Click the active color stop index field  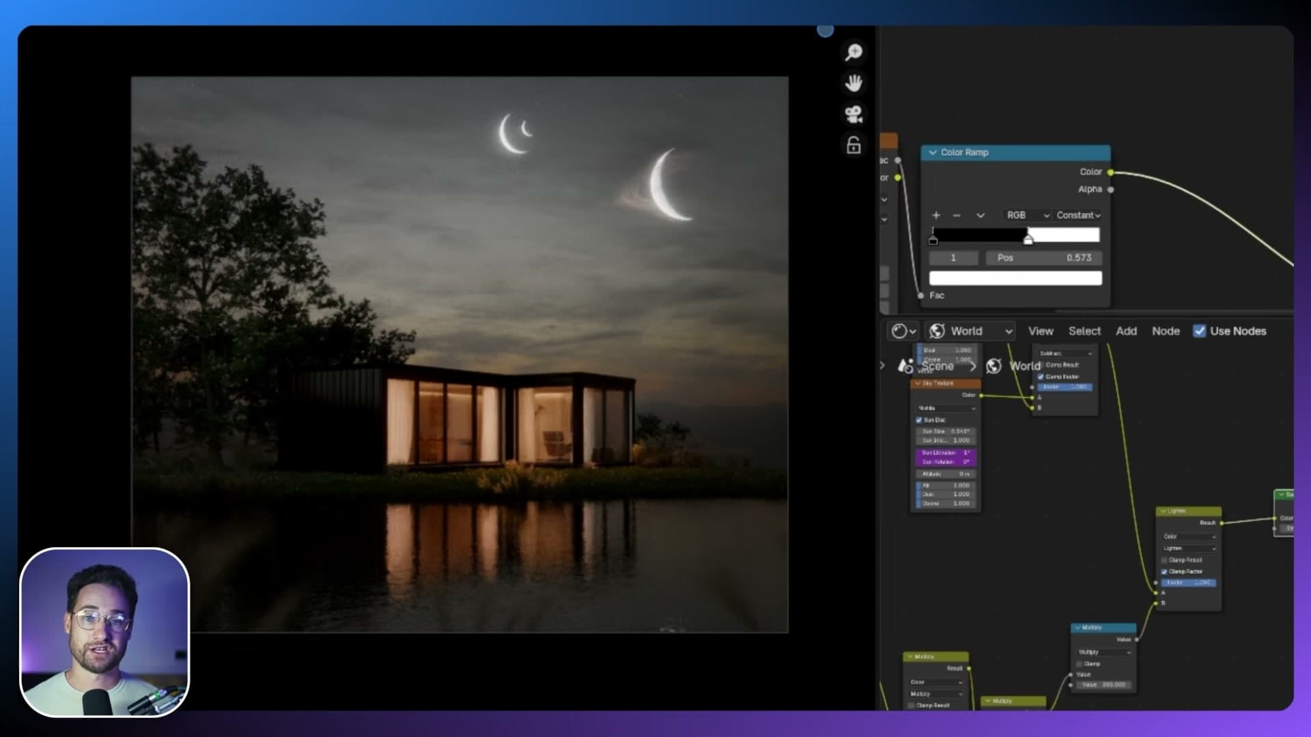(x=954, y=258)
